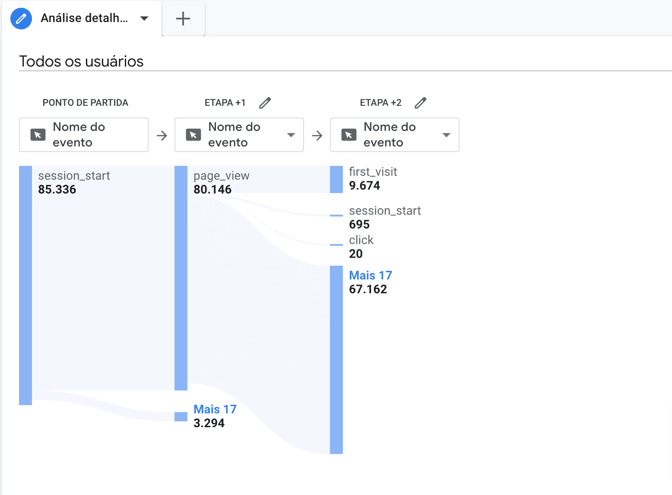Viewport: 672px width, 495px height.
Task: Click the session_start starting node bar
Action: coord(25,285)
